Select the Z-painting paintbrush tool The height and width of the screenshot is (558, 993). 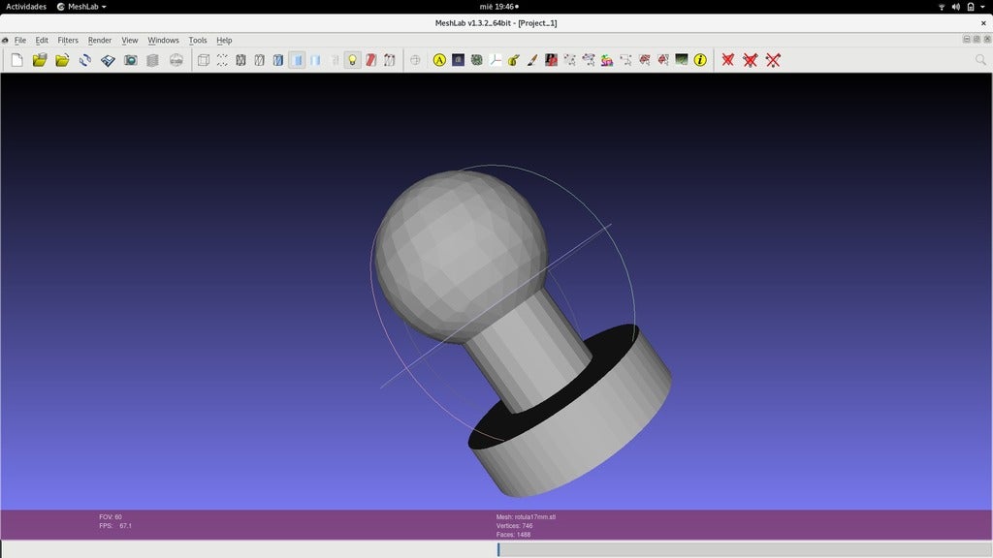[x=532, y=60]
